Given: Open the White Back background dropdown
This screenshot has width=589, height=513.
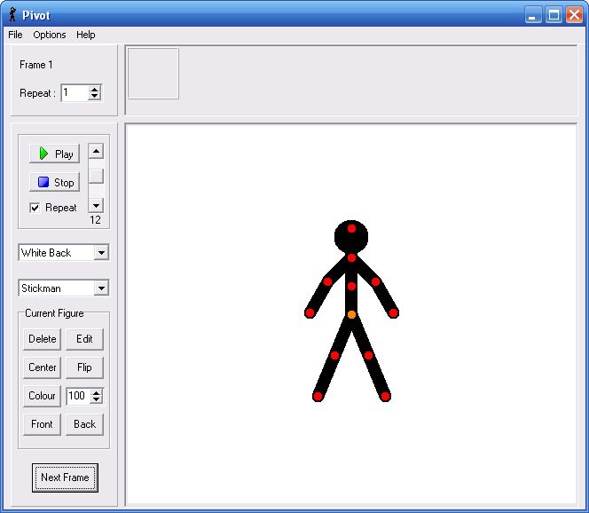Looking at the screenshot, I should point(101,253).
